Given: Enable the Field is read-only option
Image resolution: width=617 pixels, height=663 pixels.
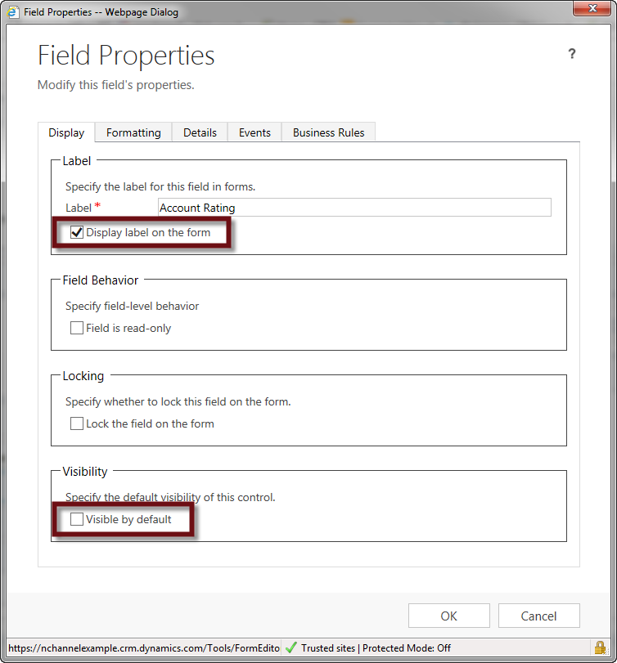Looking at the screenshot, I should tap(77, 328).
